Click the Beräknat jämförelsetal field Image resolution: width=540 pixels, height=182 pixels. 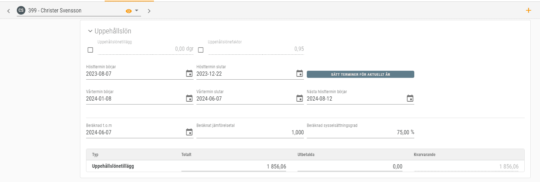250,133
